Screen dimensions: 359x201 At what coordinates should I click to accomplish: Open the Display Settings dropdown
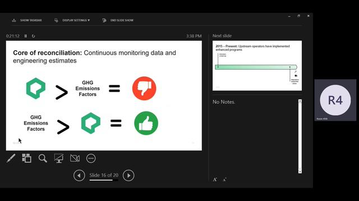click(x=72, y=20)
